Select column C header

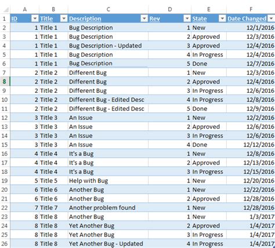[x=108, y=9]
